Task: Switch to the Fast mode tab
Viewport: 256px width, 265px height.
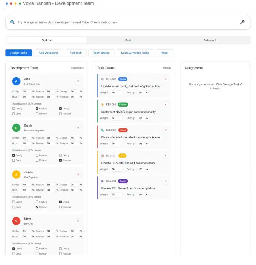Action: click(128, 40)
